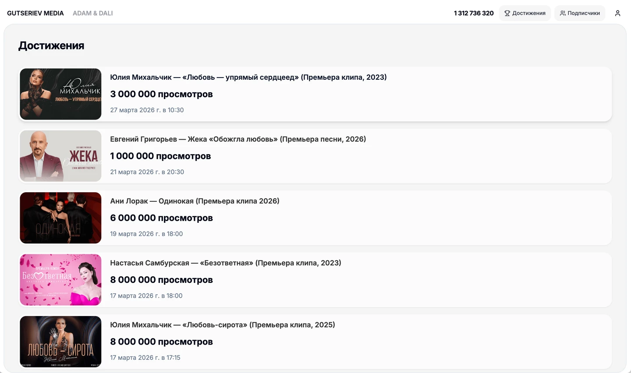631x373 pixels.
Task: Open the Подписчики tab in header
Action: [580, 13]
